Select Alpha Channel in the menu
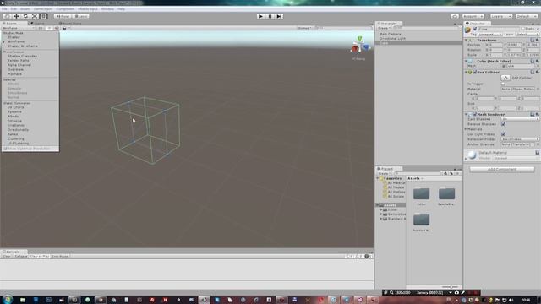541x304 pixels. (19, 65)
